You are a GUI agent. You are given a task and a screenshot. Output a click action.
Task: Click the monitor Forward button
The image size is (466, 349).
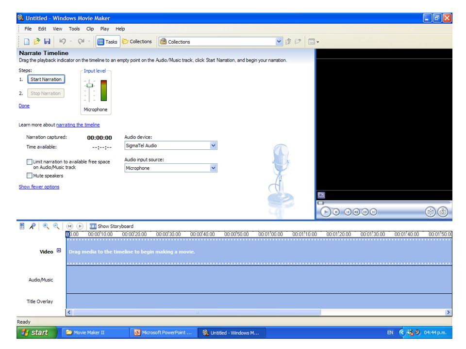click(x=374, y=212)
